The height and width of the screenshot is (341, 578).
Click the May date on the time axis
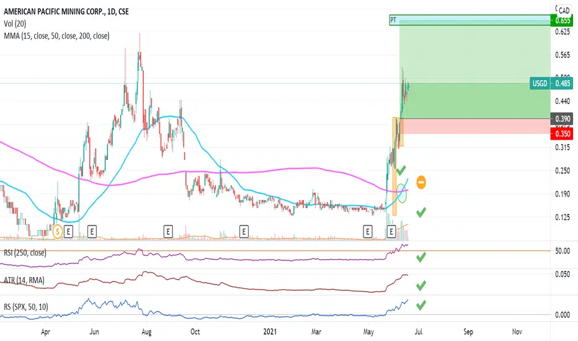(368, 332)
